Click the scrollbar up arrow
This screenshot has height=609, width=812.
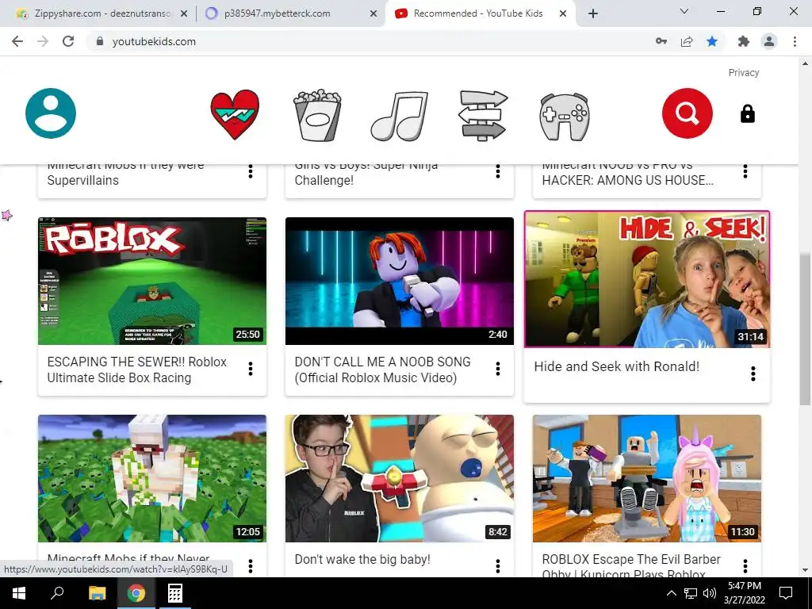[806, 63]
